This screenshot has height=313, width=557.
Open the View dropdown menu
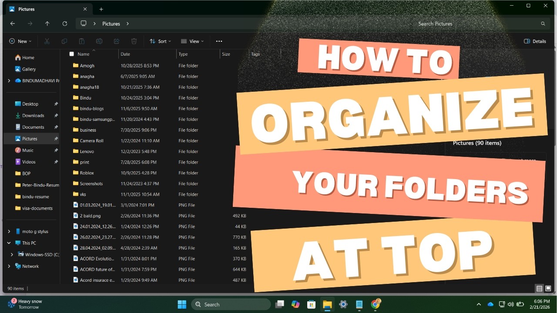[x=192, y=41]
